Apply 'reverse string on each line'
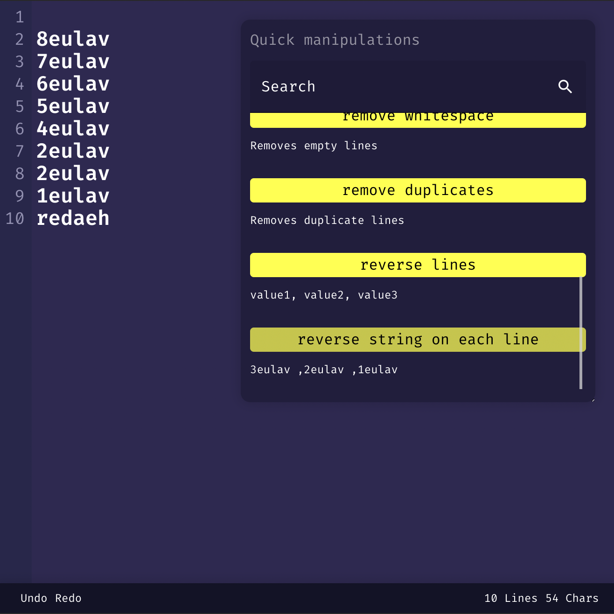 point(418,340)
